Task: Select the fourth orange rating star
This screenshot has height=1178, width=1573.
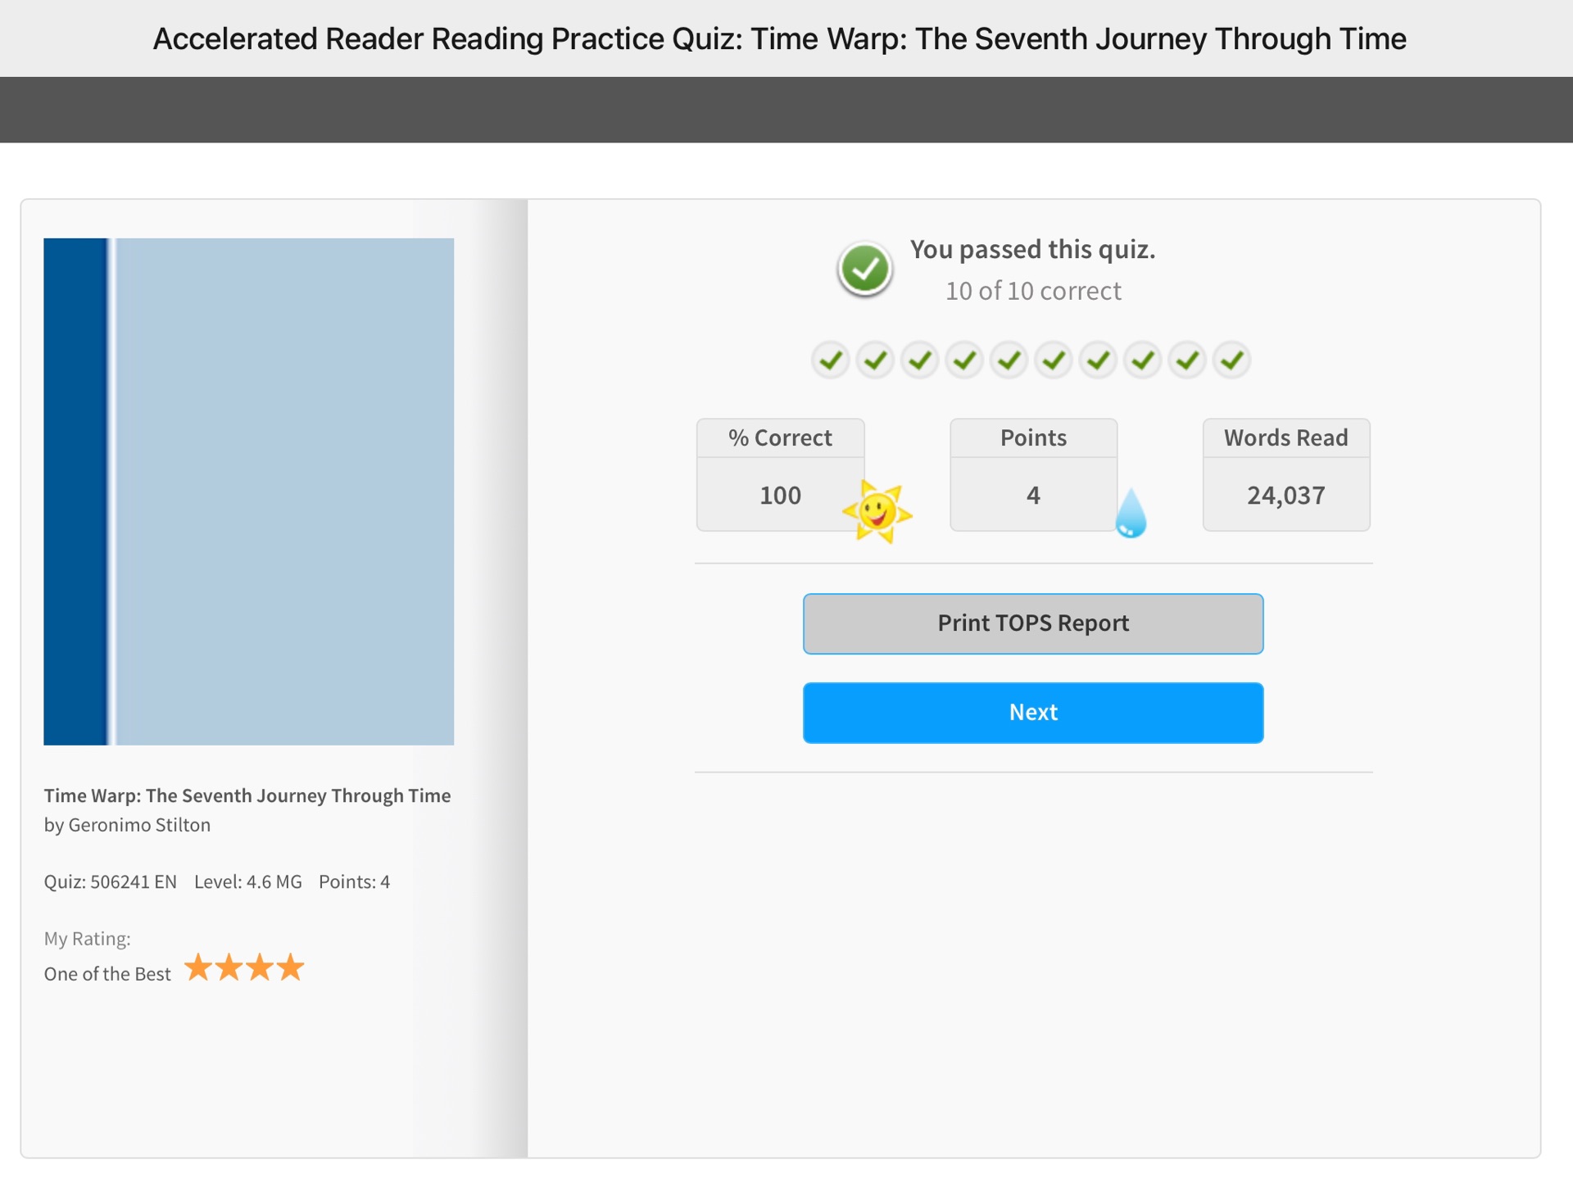Action: [290, 967]
